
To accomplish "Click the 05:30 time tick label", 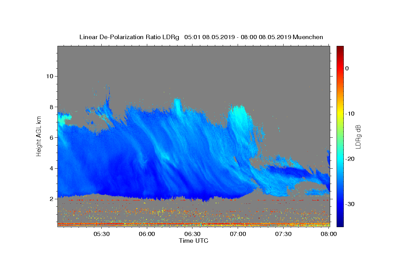I will coord(101,234).
